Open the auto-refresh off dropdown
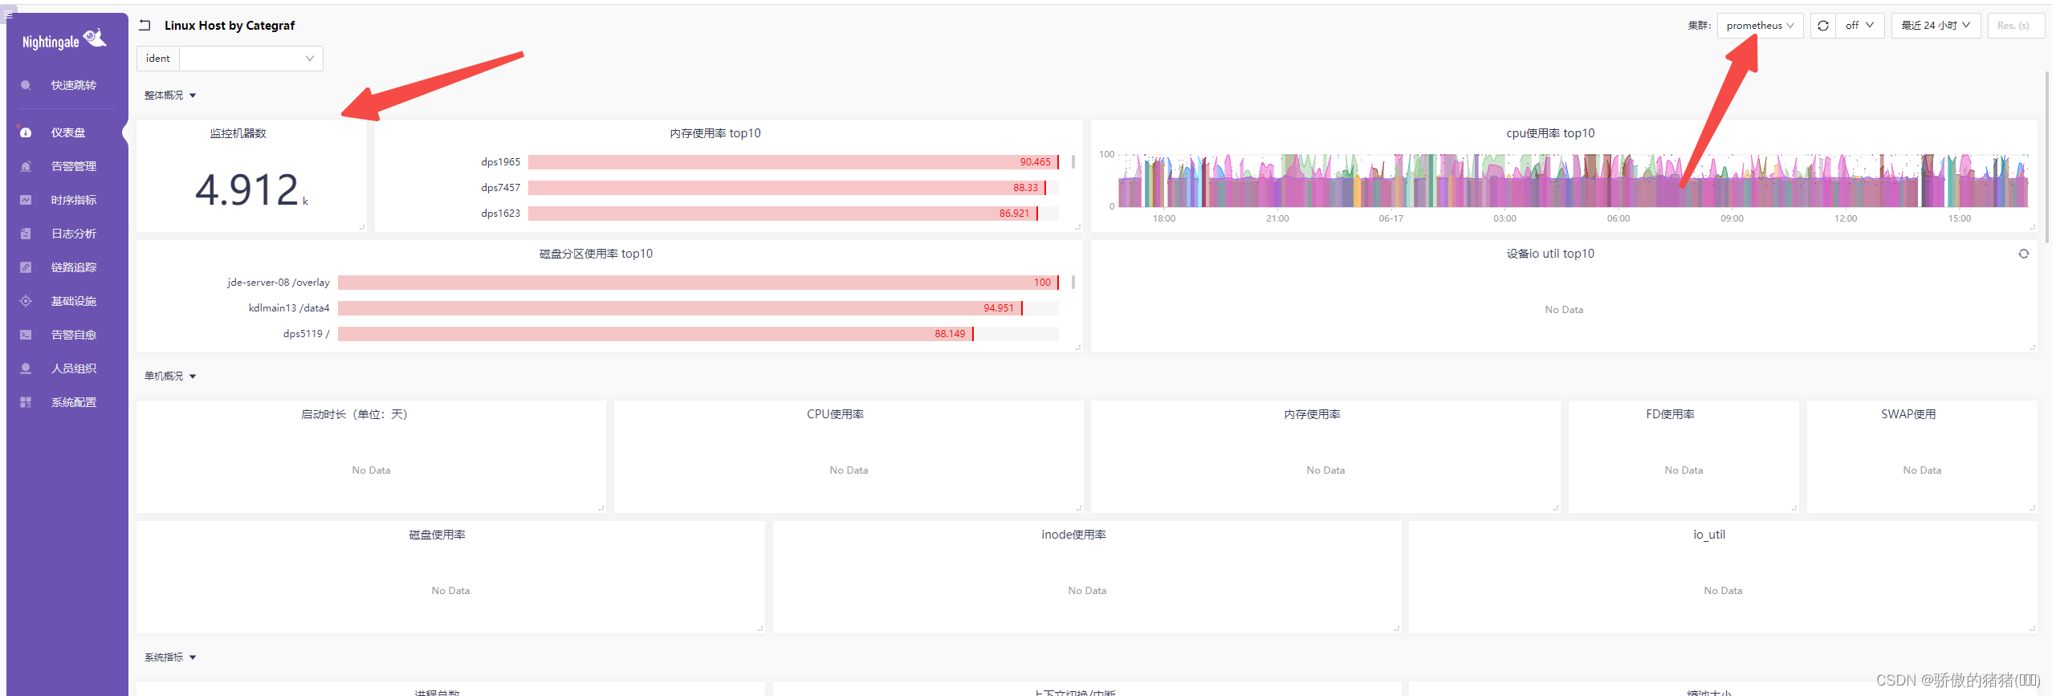Image resolution: width=2052 pixels, height=696 pixels. pos(1859,26)
